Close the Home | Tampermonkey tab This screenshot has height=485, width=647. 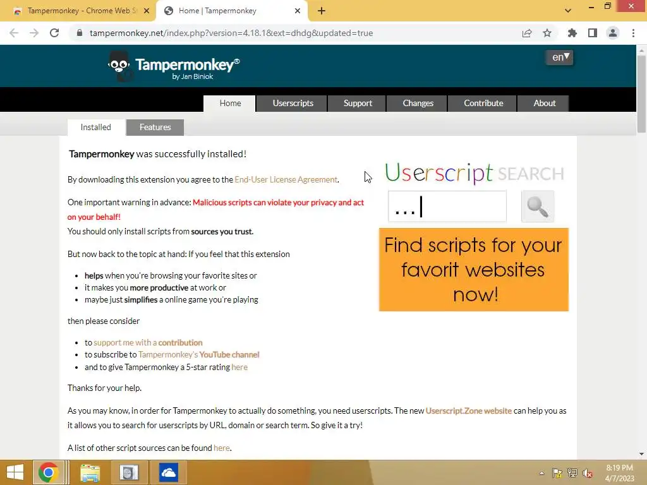298,11
